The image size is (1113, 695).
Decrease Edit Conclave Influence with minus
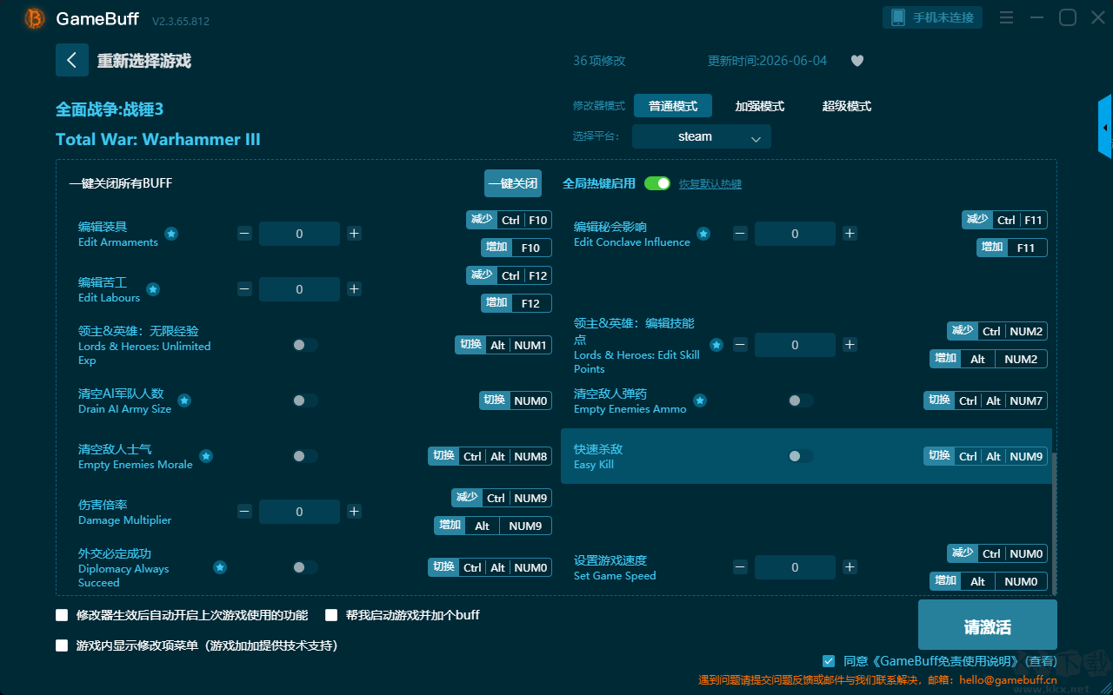click(740, 234)
